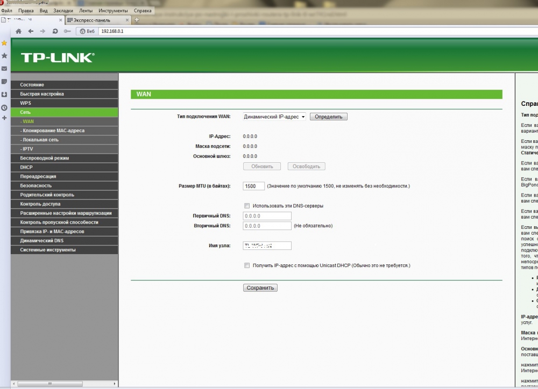
Task: Go back with the left arrow icon
Action: [31, 31]
